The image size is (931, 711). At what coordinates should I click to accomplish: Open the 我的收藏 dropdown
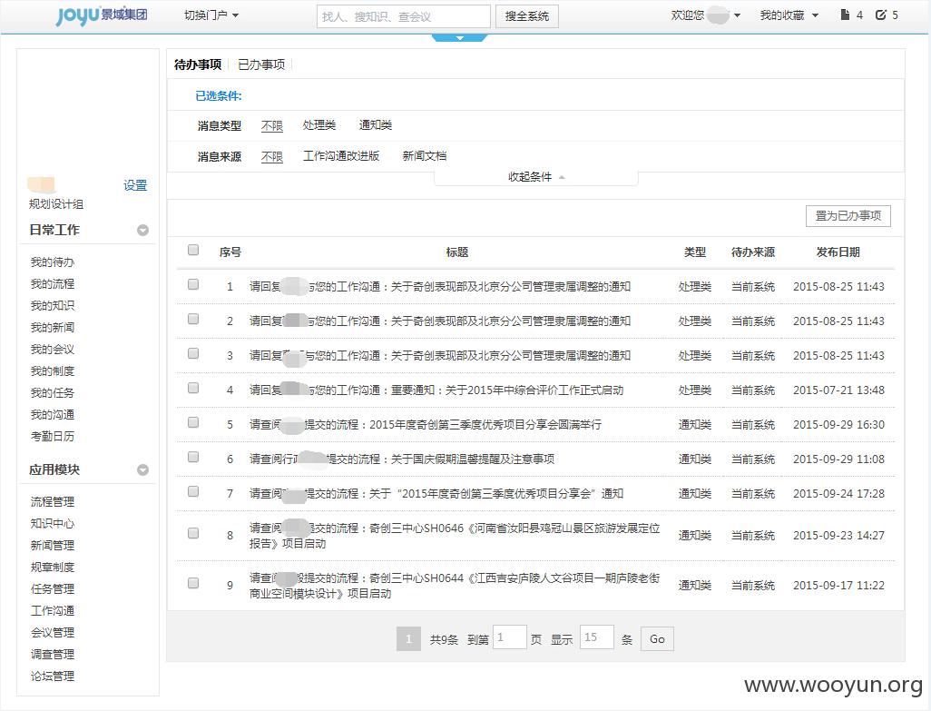789,15
